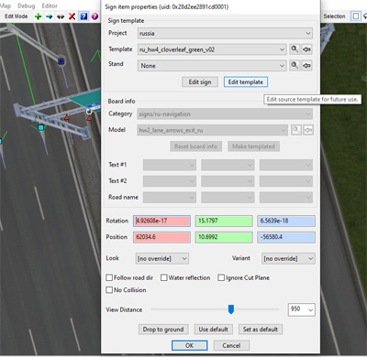The image size is (367, 357).
Task: Open the Project dropdown showing russia
Action: pyautogui.click(x=225, y=33)
